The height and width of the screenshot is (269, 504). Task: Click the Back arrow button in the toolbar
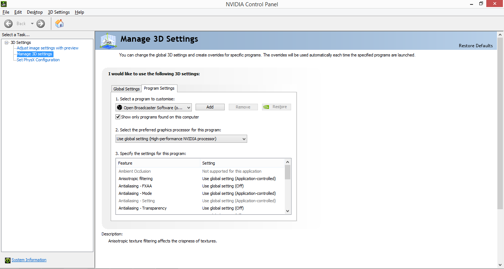8,24
